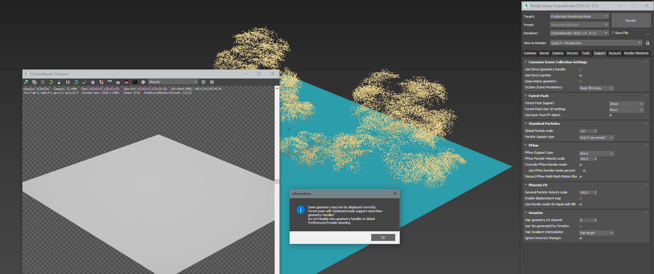Toggle Use Direct particle checkbox
This screenshot has height=274, width=654.
[x=581, y=76]
